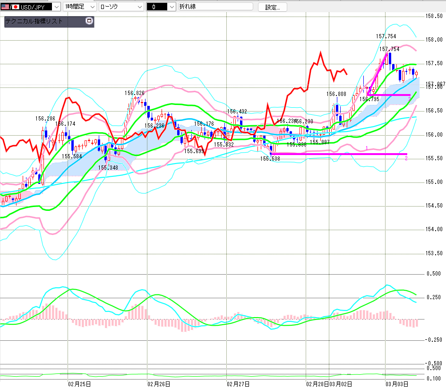Click the 158.00 price axis label
The width and height of the screenshot is (446, 389).
pyautogui.click(x=434, y=40)
